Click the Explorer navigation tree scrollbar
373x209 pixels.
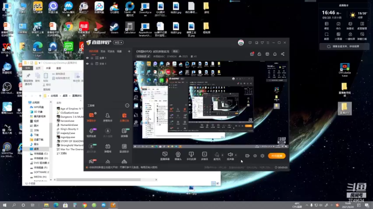[51, 135]
